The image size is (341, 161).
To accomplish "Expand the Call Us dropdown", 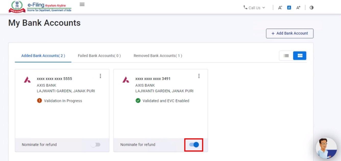I will click(x=254, y=8).
